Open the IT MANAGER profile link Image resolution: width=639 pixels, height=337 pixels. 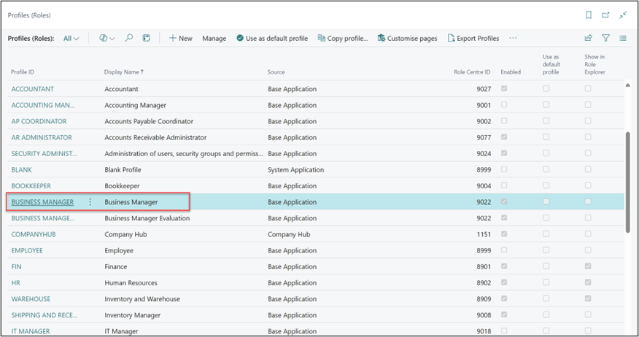(31, 331)
